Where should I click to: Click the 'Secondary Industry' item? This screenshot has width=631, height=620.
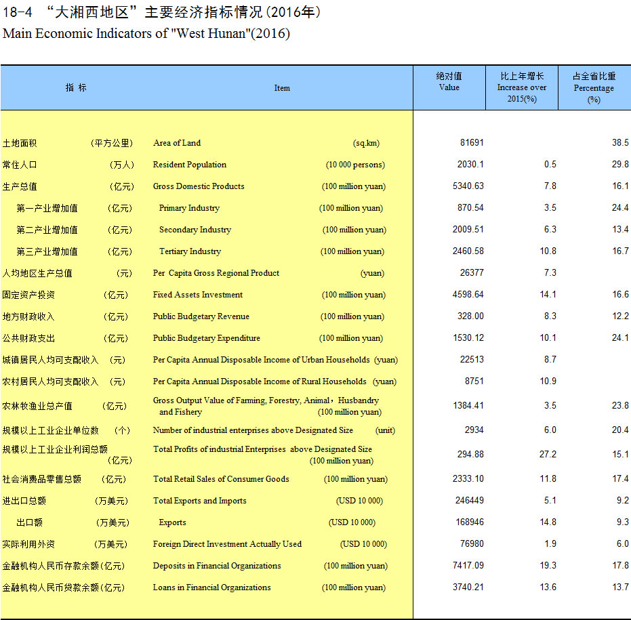pos(195,230)
